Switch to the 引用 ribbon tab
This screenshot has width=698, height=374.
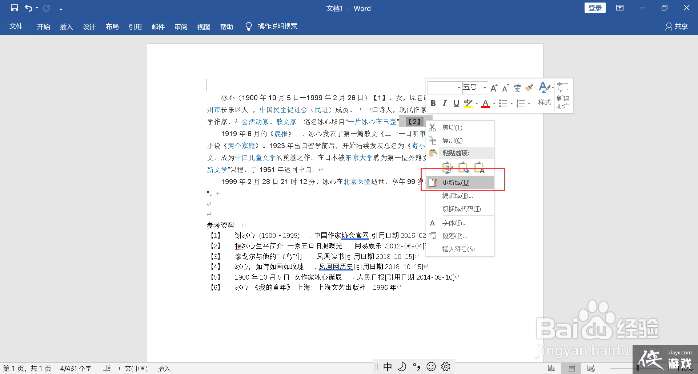[x=135, y=27]
